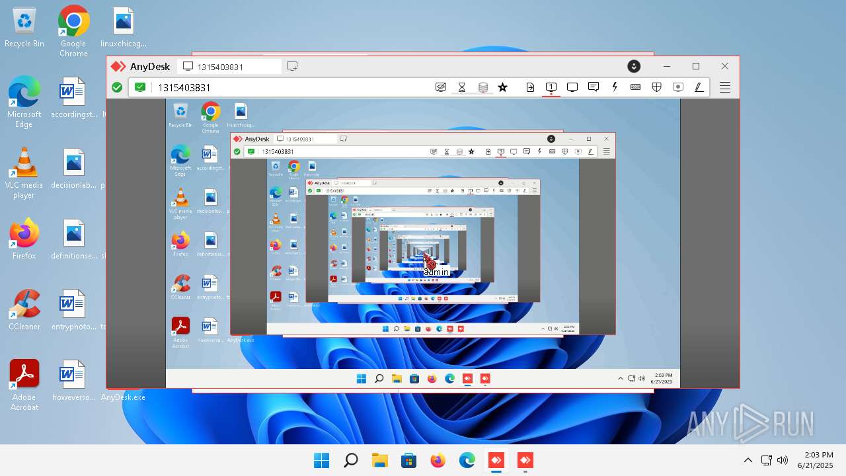This screenshot has height=476, width=846.
Task: Open Recycle Bin on the remote session desktop
Action: point(180,116)
